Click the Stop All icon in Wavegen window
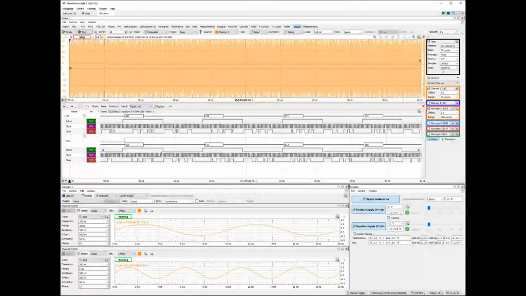 tap(64, 196)
